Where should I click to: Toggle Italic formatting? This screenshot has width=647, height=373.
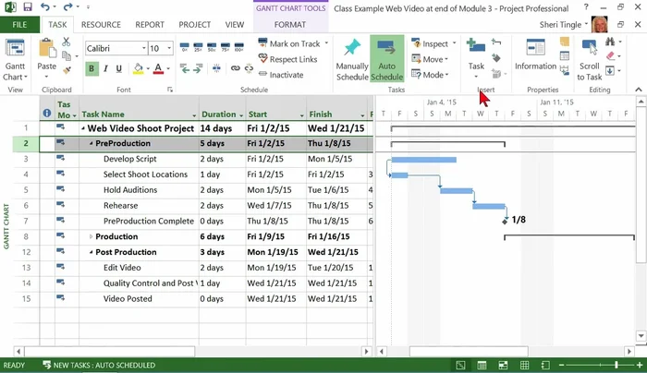click(105, 69)
